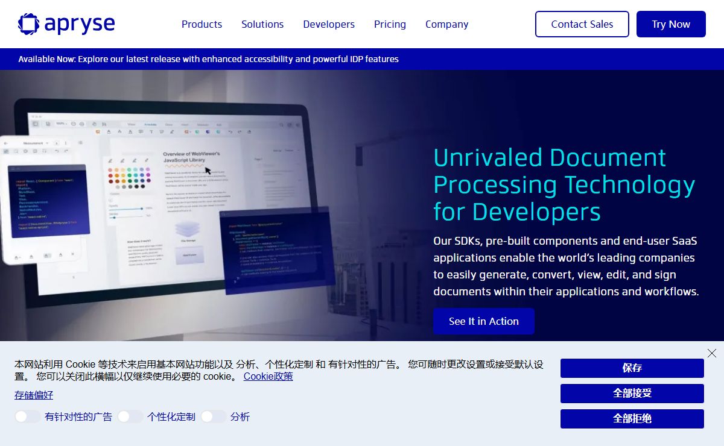Screen dimensions: 724x446
Task: Open the Cookie政策 link
Action: coord(268,376)
